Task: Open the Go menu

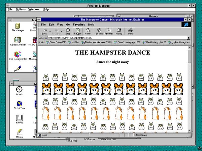Action: tap(68, 25)
